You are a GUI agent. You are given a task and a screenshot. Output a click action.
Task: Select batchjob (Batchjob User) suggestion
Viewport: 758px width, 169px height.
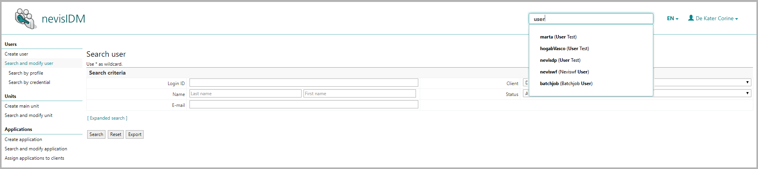click(566, 84)
